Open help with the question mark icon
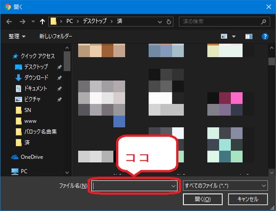Viewport: 276px width, 211px height. point(265,37)
